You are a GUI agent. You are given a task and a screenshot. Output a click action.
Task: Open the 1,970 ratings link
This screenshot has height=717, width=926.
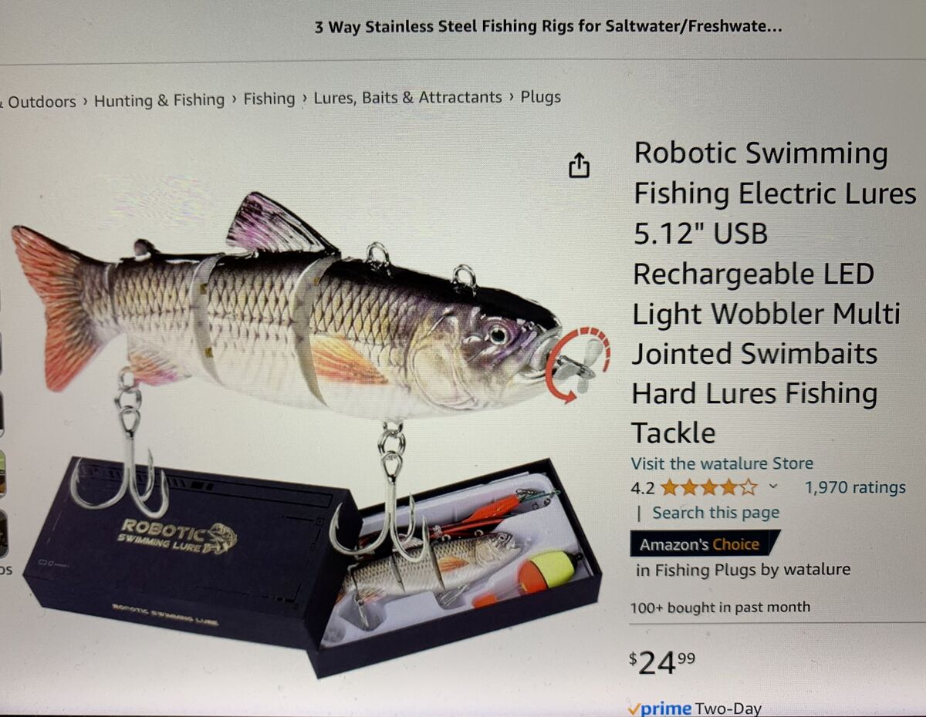point(855,487)
